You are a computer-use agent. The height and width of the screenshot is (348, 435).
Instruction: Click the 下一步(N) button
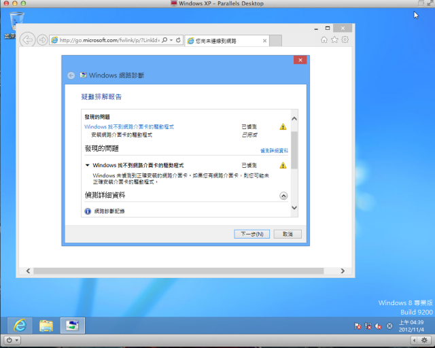point(252,234)
